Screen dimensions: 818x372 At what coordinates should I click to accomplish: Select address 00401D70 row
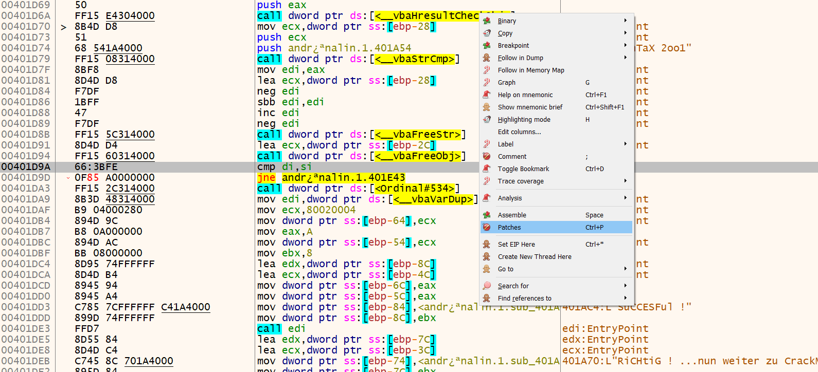tap(26, 27)
